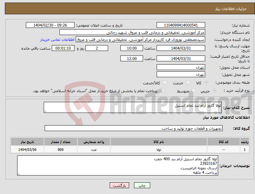The image size is (255, 194).
Task: Click the چاپ (print) button
Action: tap(142, 185)
